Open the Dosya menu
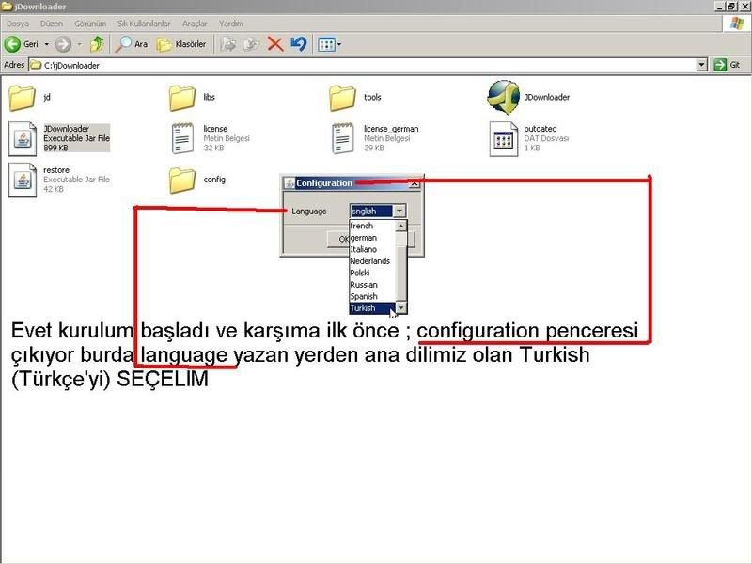The height and width of the screenshot is (564, 752). click(18, 23)
